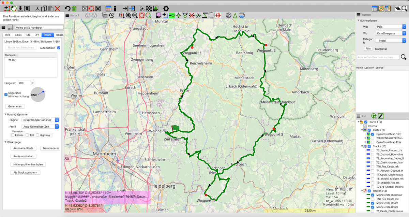Click the printer icon in the map toolbar

click(242, 15)
